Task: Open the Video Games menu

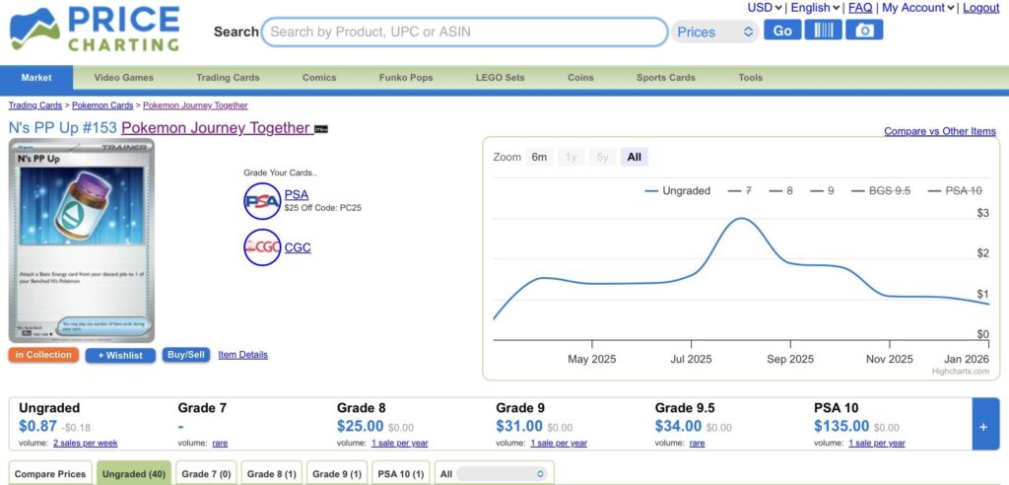Action: (x=123, y=77)
